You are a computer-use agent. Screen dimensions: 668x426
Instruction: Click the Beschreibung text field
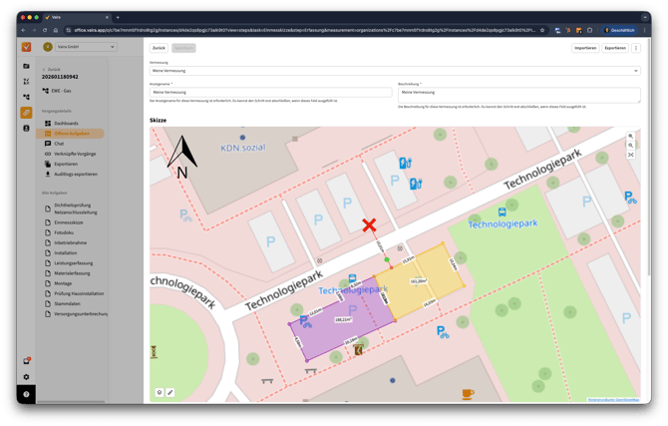tap(518, 93)
